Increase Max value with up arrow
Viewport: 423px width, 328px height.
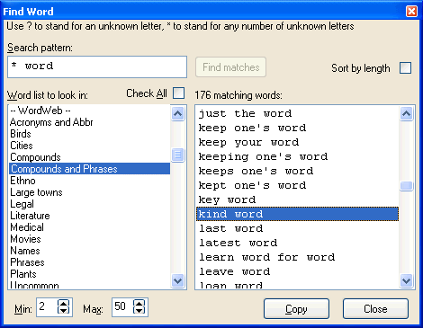139,303
